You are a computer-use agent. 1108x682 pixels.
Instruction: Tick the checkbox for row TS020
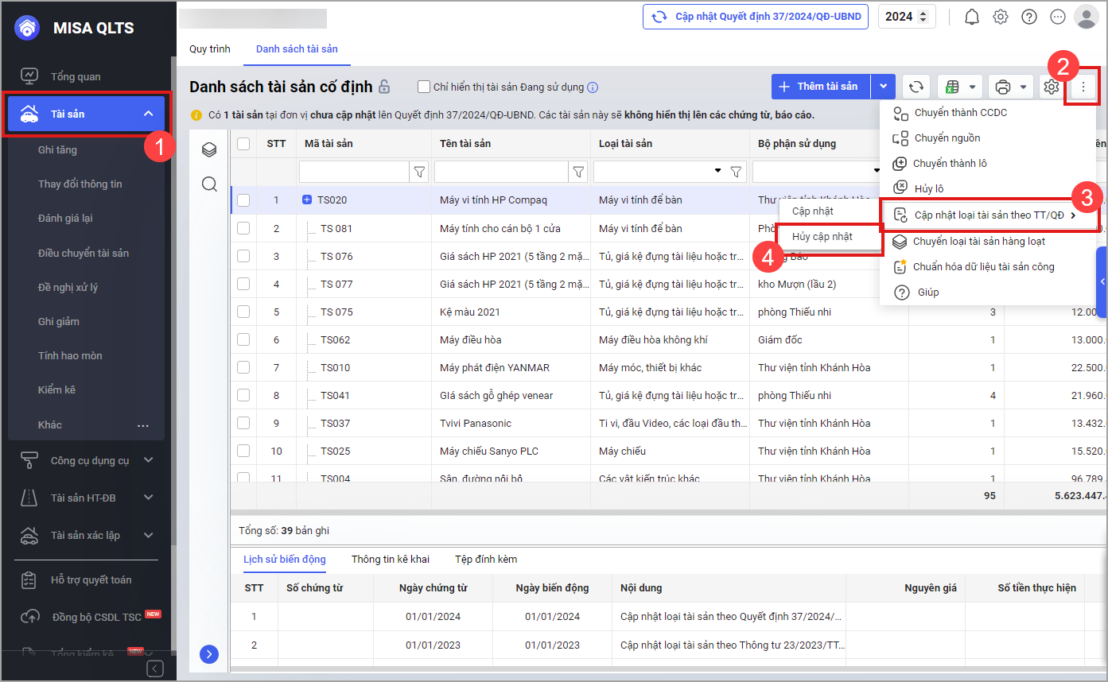click(x=243, y=200)
